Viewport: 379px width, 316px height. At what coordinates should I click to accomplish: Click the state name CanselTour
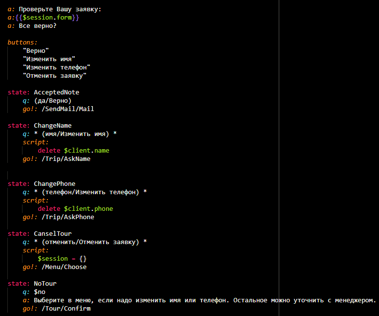(53, 234)
